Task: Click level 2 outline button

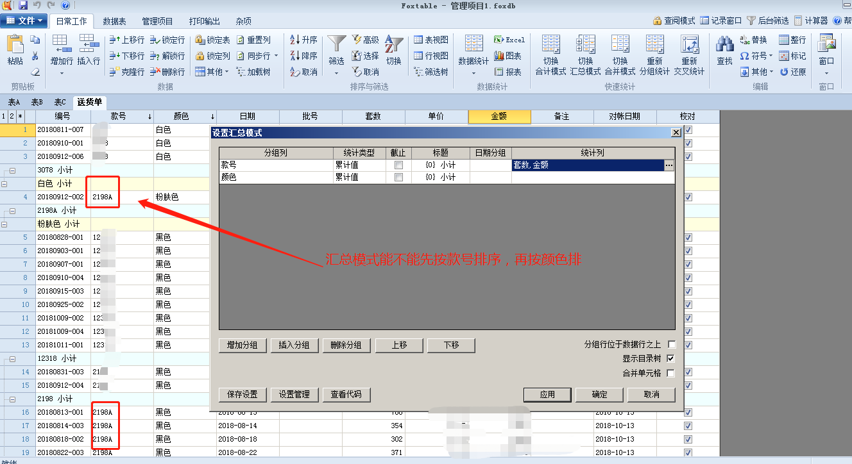Action: click(12, 116)
